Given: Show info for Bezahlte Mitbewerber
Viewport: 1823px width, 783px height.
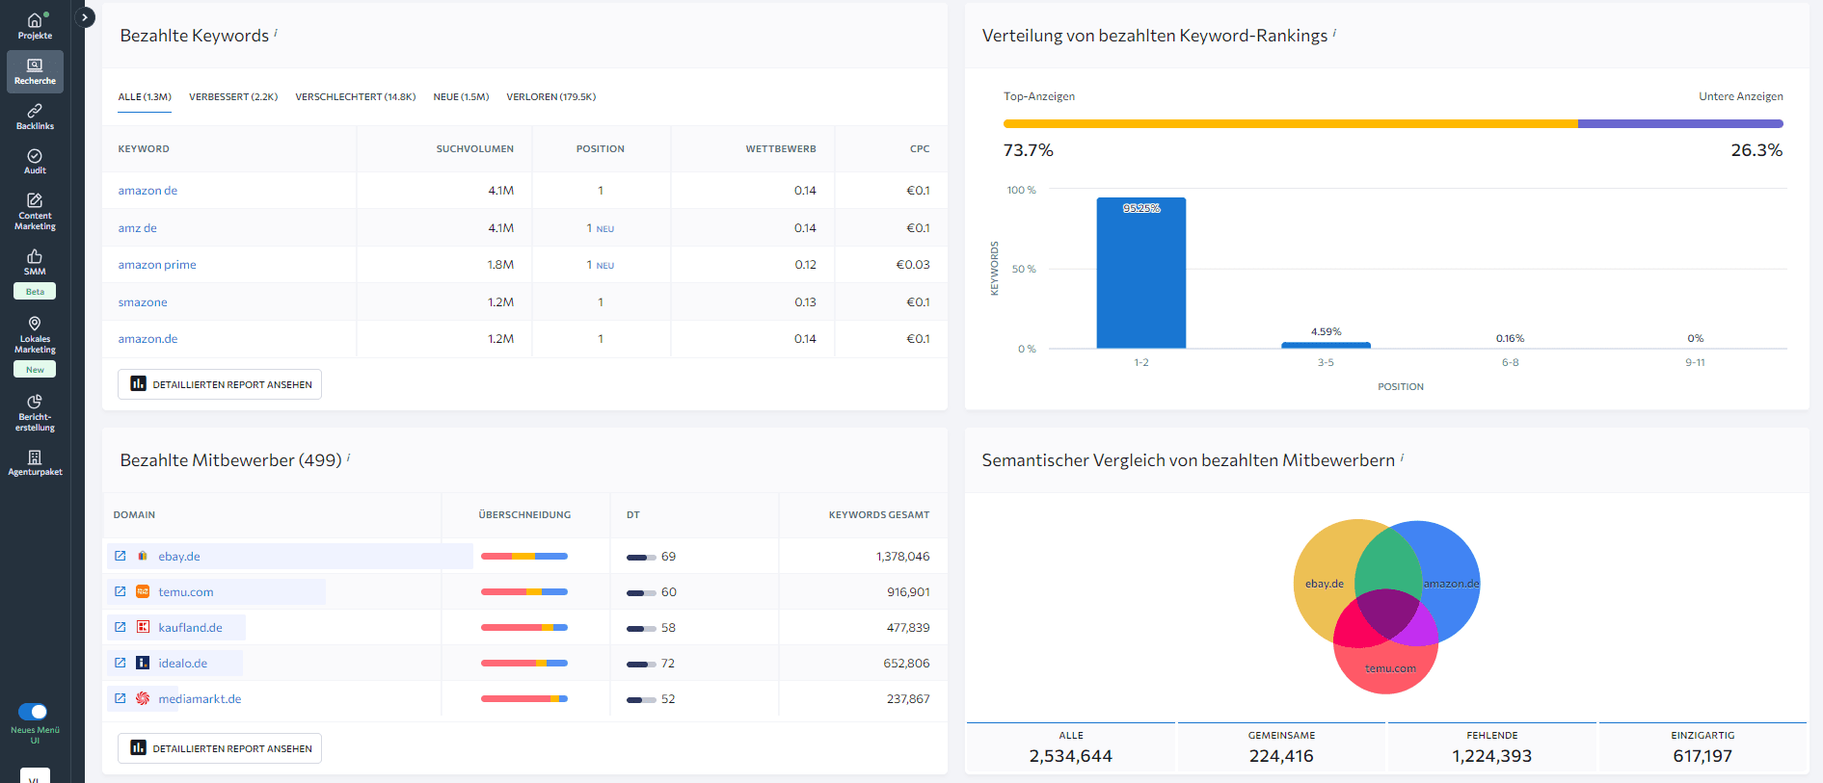Looking at the screenshot, I should click(348, 457).
